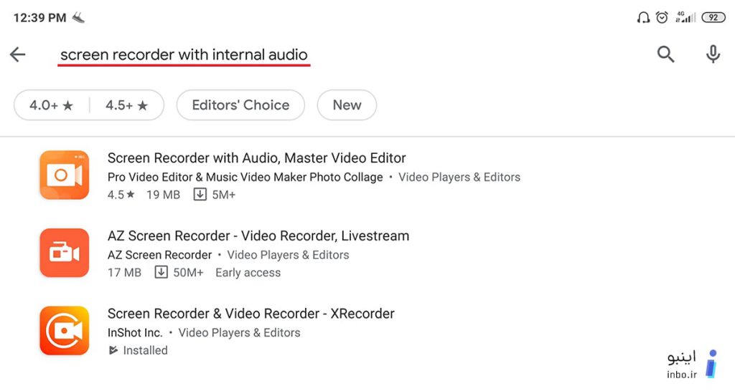Image resolution: width=735 pixels, height=391 pixels.
Task: Select AZ Screen Recorder developer name
Action: [160, 255]
